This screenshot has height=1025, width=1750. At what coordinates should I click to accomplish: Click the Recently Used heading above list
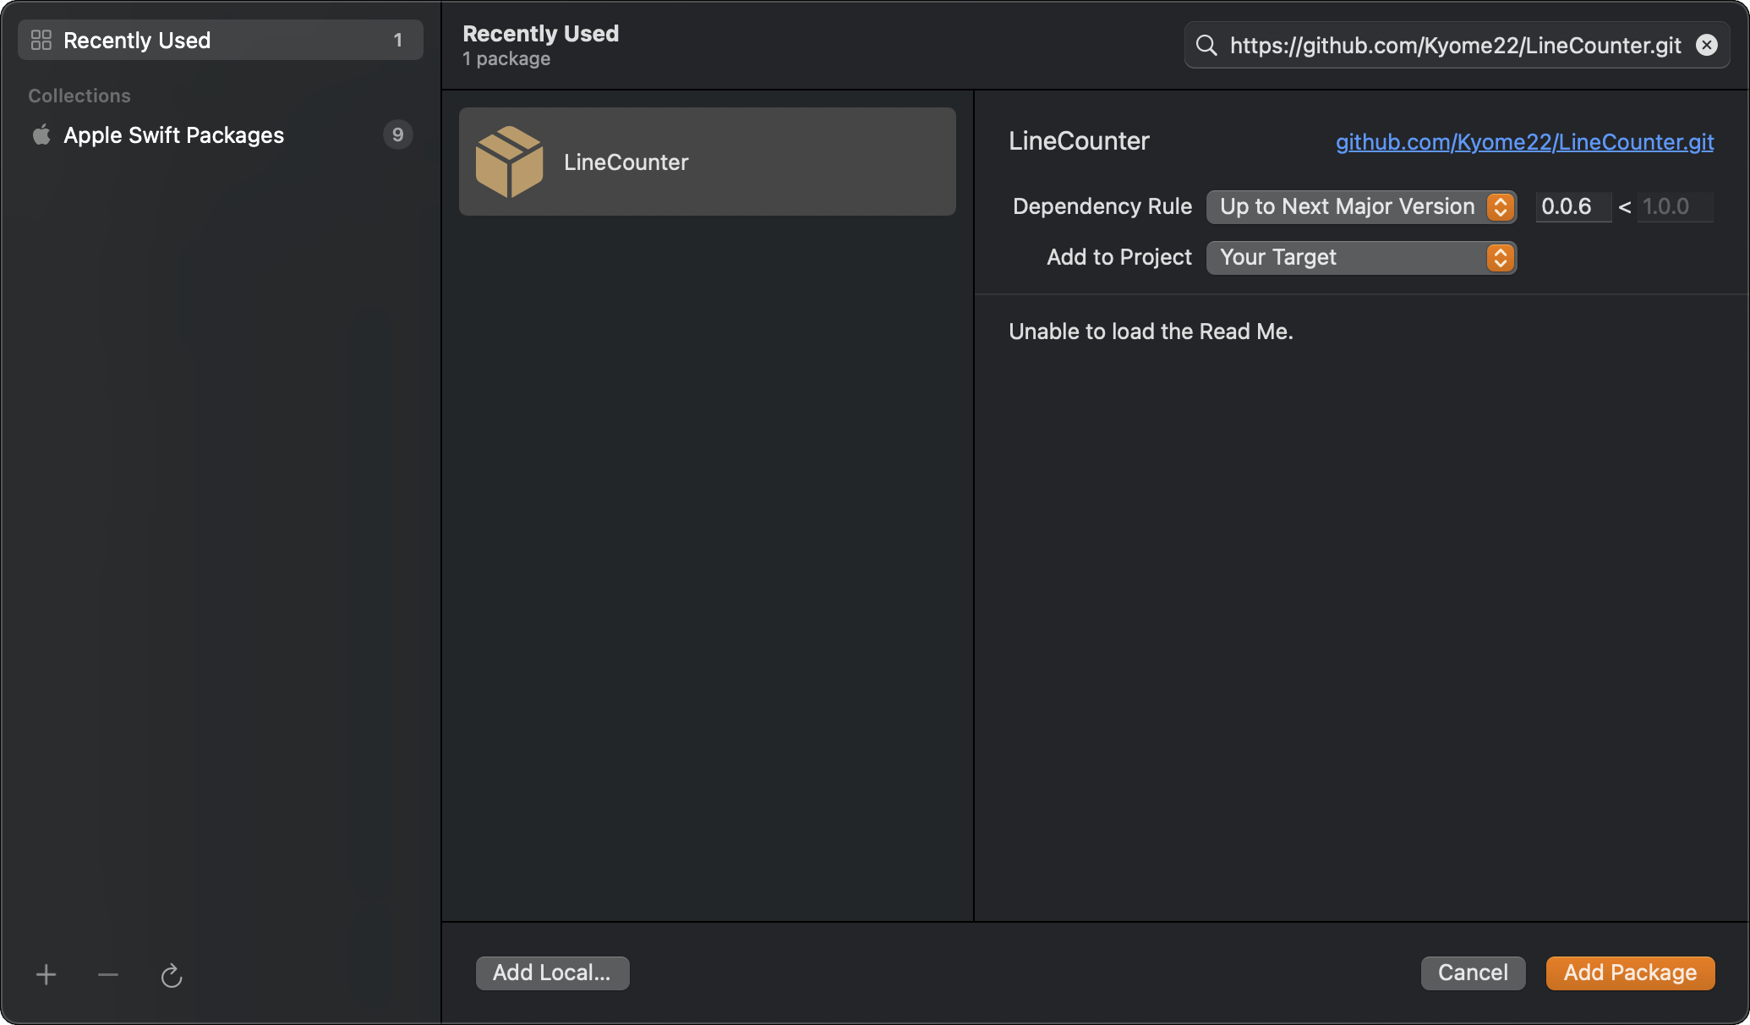541,34
